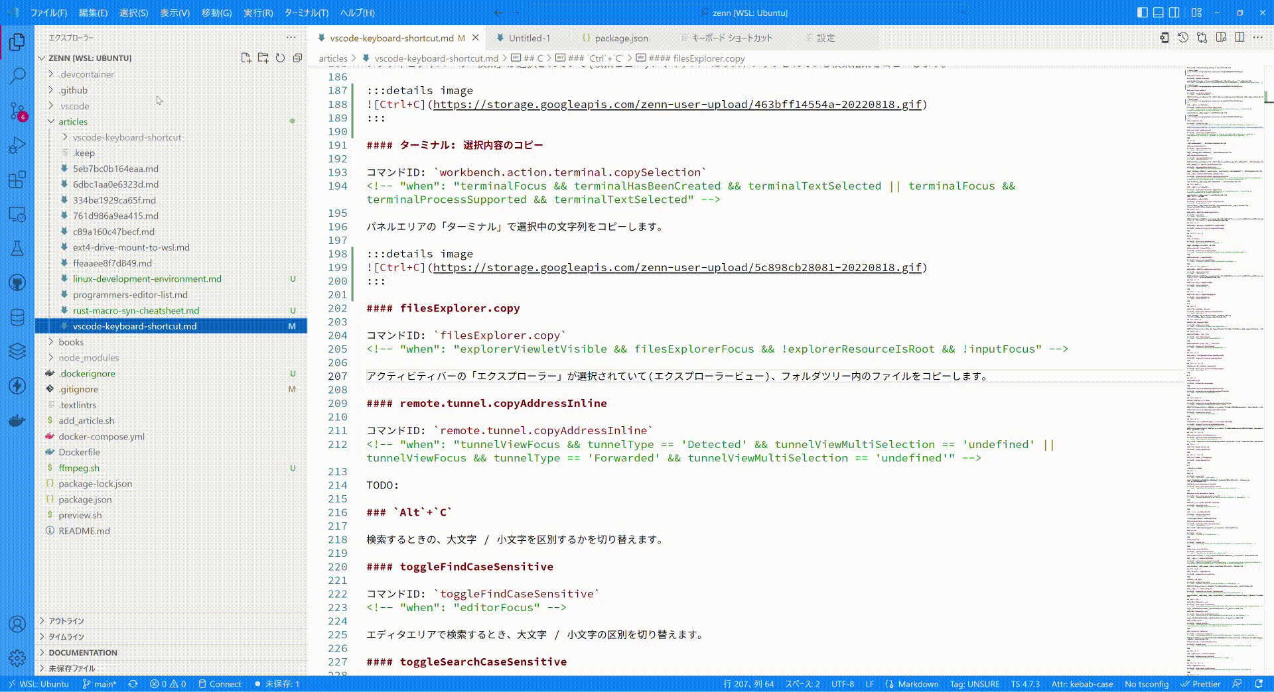Open the Docker whale view
1274x692 pixels.
coord(17,420)
